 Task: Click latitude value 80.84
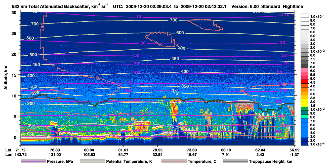click(x=89, y=150)
